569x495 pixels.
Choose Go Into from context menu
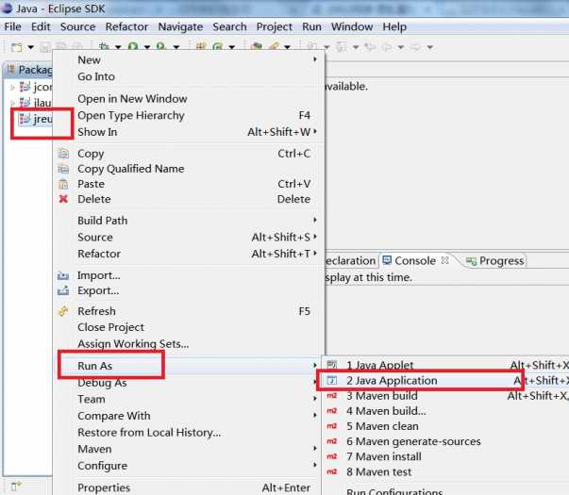189,76
